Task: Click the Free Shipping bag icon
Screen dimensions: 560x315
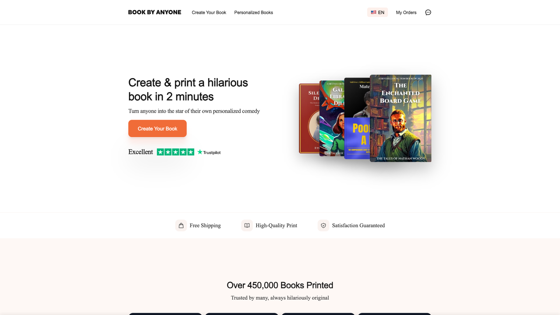Action: [x=181, y=225]
